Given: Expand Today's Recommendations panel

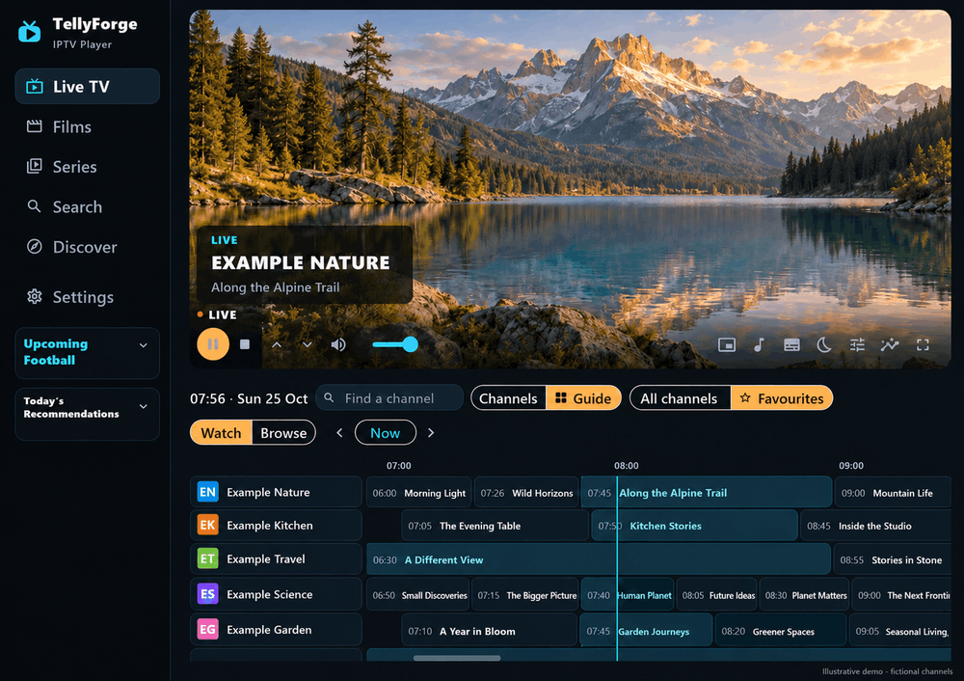Looking at the screenshot, I should [88, 414].
